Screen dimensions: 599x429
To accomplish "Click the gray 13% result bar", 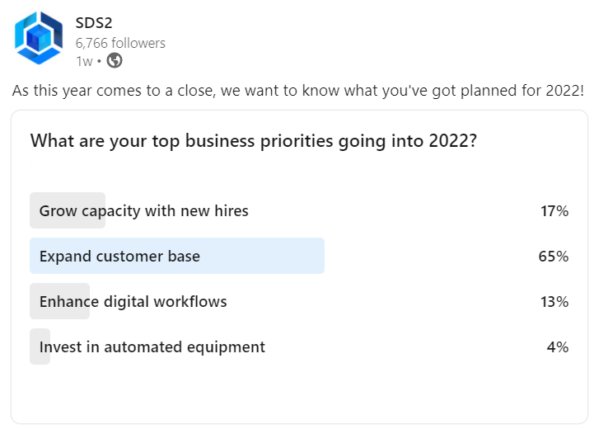I will click(x=59, y=301).
